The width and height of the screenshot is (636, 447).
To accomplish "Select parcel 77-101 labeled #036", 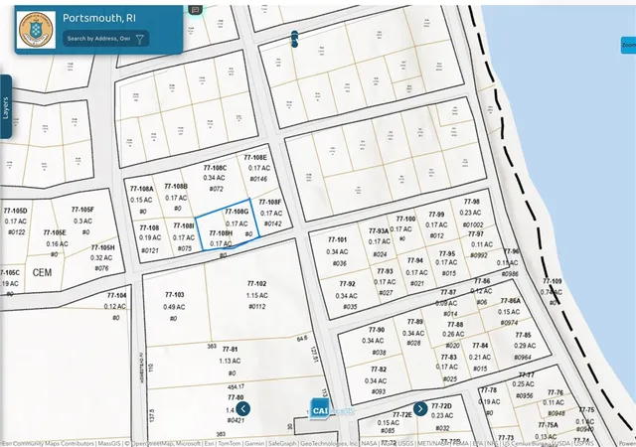I will pyautogui.click(x=337, y=251).
